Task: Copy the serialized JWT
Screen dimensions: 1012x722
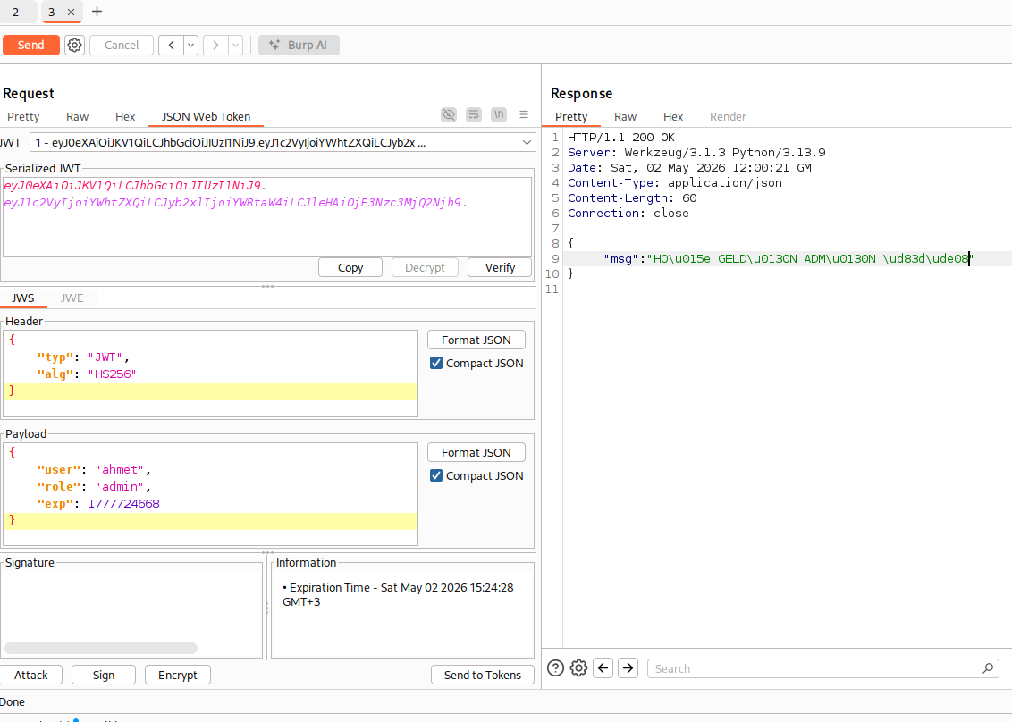Action: (350, 268)
